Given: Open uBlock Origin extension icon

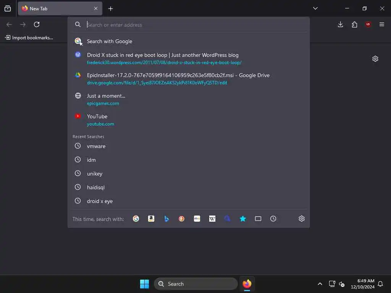Looking at the screenshot, I should (368, 24).
